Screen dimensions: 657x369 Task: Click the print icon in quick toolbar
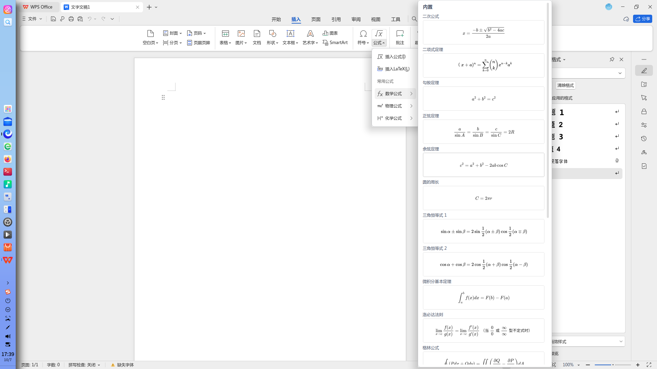click(x=71, y=19)
